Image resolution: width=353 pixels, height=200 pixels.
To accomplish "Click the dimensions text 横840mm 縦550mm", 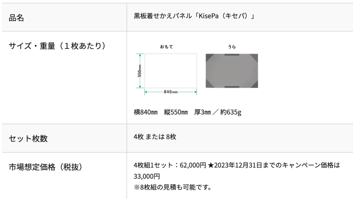I will [x=161, y=112].
